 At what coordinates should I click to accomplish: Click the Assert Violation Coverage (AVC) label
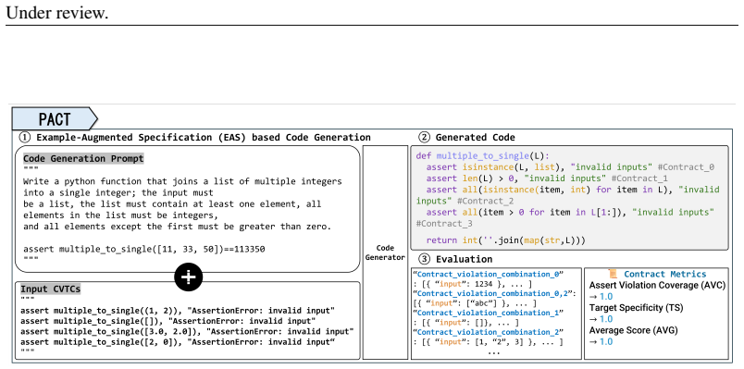657,286
